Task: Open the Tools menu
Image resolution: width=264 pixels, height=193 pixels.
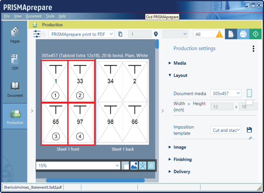Action: coord(50,16)
